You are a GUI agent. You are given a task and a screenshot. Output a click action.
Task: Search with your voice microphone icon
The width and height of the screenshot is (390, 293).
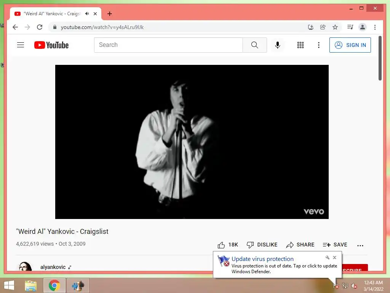click(x=278, y=45)
